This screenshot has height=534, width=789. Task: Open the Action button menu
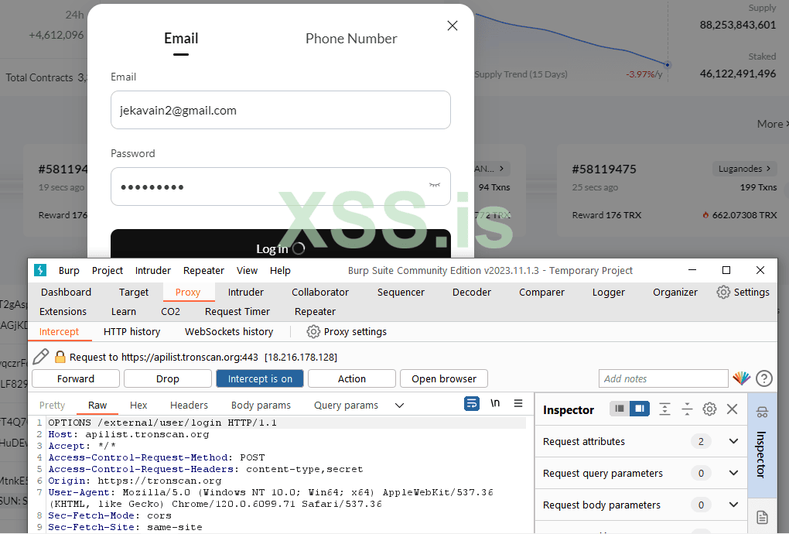point(352,378)
